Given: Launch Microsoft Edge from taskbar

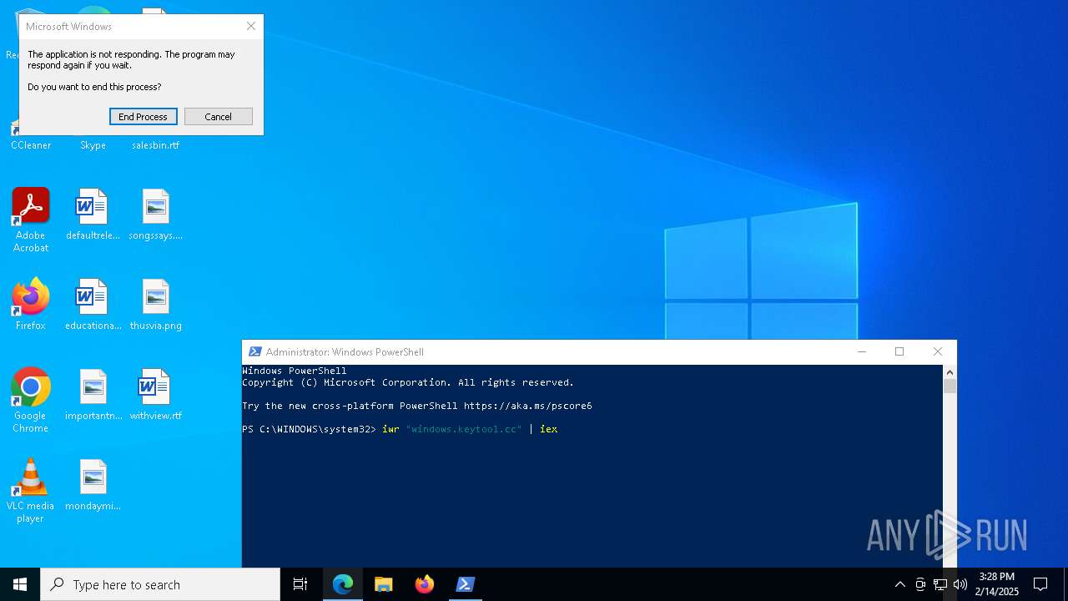Looking at the screenshot, I should [x=343, y=584].
